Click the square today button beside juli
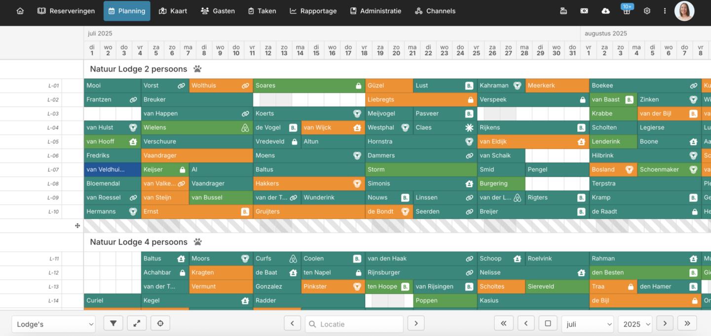 click(x=548, y=323)
